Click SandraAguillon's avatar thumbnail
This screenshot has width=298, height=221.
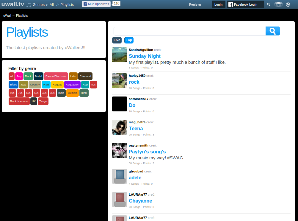120,55
